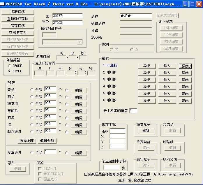The width and height of the screenshot is (203, 185).
Task: Click the 编辑全部 button
Action: pos(47,141)
